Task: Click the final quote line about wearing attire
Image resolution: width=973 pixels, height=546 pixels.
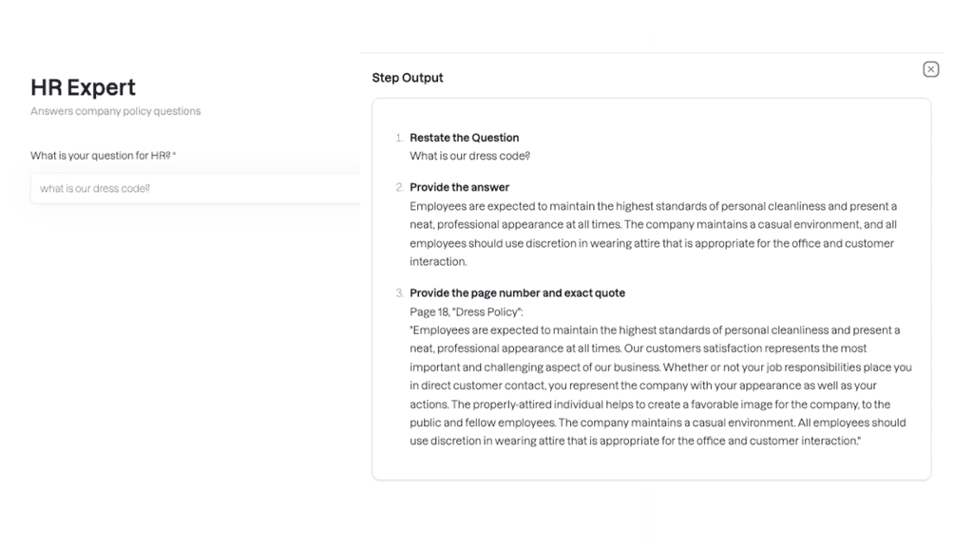Action: tap(635, 442)
